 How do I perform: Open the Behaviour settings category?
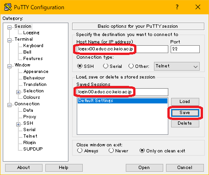tap(34, 78)
